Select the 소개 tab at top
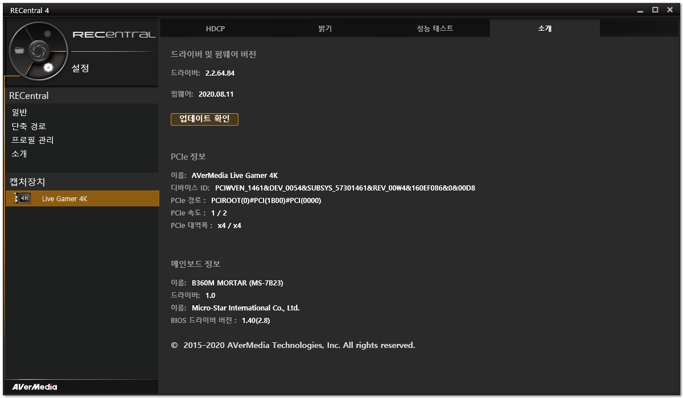 [545, 28]
